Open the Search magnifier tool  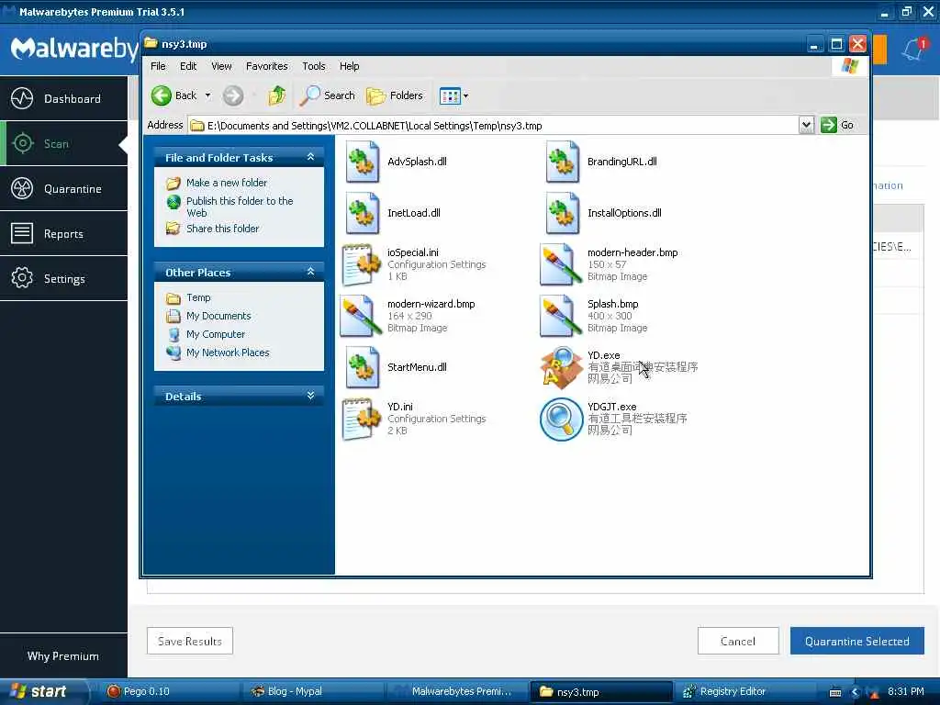pyautogui.click(x=327, y=95)
